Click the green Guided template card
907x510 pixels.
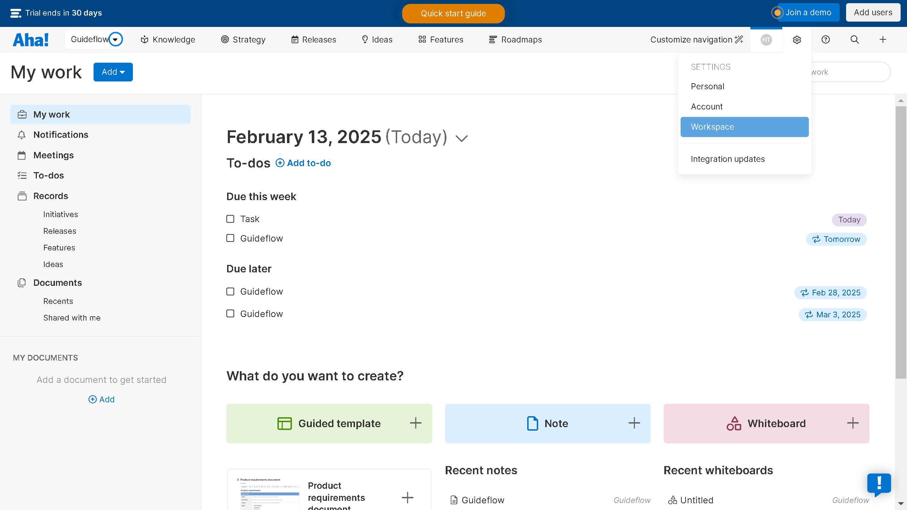tap(329, 423)
